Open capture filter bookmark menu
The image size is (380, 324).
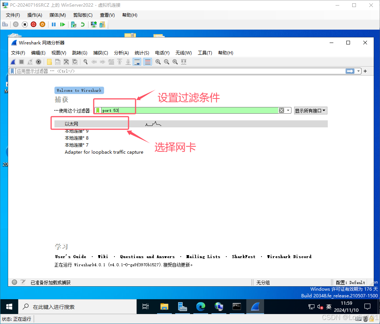(x=98, y=110)
